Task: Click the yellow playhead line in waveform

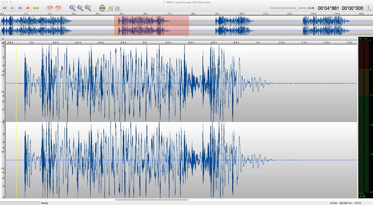Action: click(16, 112)
